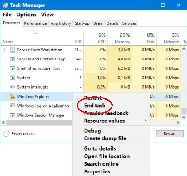The image size is (187, 176).
Task: Click the System interrupts process icon
Action: point(12,87)
